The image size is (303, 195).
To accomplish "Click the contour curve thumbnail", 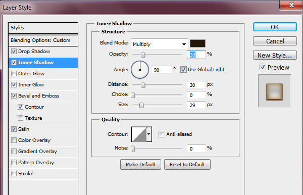I will pyautogui.click(x=139, y=134).
